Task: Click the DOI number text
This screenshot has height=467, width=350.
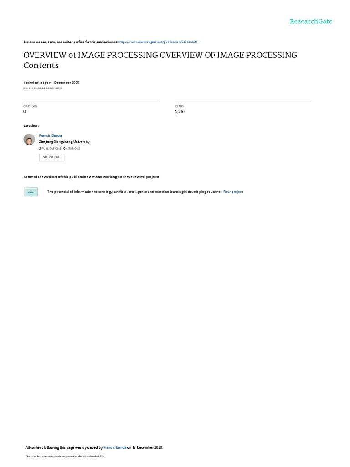Action: click(x=43, y=88)
